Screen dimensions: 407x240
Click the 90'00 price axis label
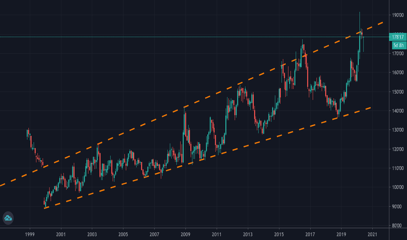pos(398,206)
